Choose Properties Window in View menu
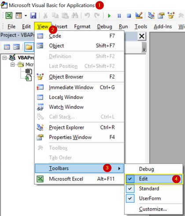This screenshot has height=216, width=185. click(79, 137)
